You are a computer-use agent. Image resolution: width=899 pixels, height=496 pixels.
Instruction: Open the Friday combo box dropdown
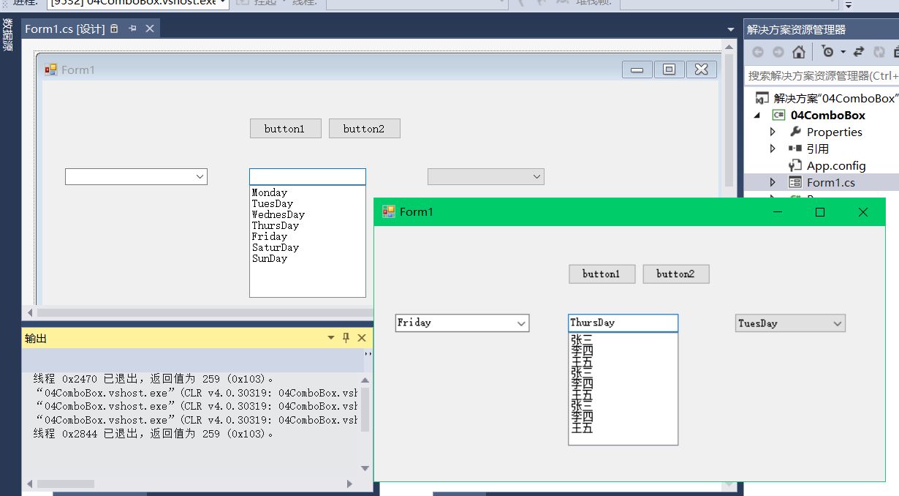pyautogui.click(x=521, y=323)
